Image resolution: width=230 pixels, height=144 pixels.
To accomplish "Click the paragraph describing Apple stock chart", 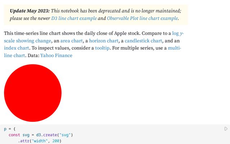I will point(94,44).
